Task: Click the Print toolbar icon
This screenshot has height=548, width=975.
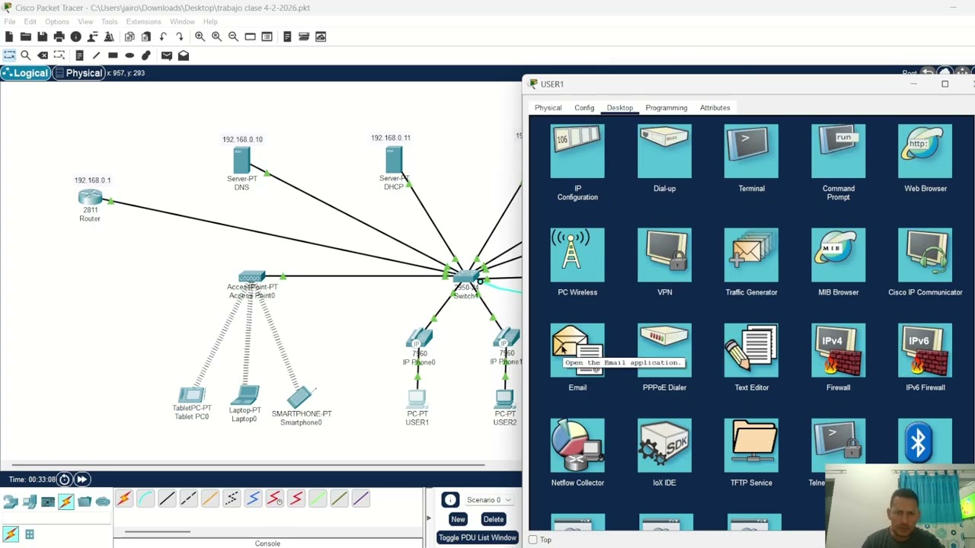Action: tap(59, 37)
